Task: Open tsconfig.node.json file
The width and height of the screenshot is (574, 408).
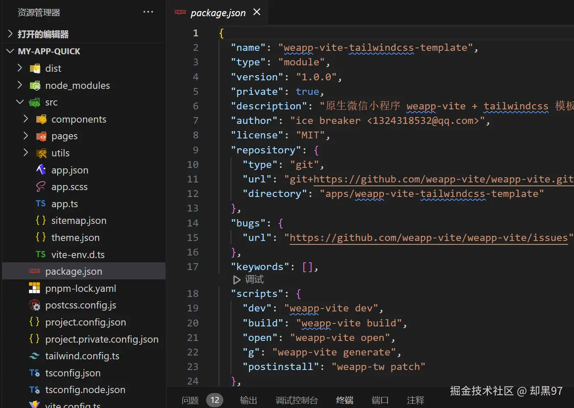Action: (x=85, y=390)
